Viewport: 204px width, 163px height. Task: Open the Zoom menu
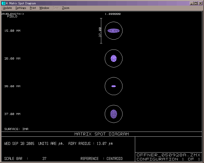(66, 8)
